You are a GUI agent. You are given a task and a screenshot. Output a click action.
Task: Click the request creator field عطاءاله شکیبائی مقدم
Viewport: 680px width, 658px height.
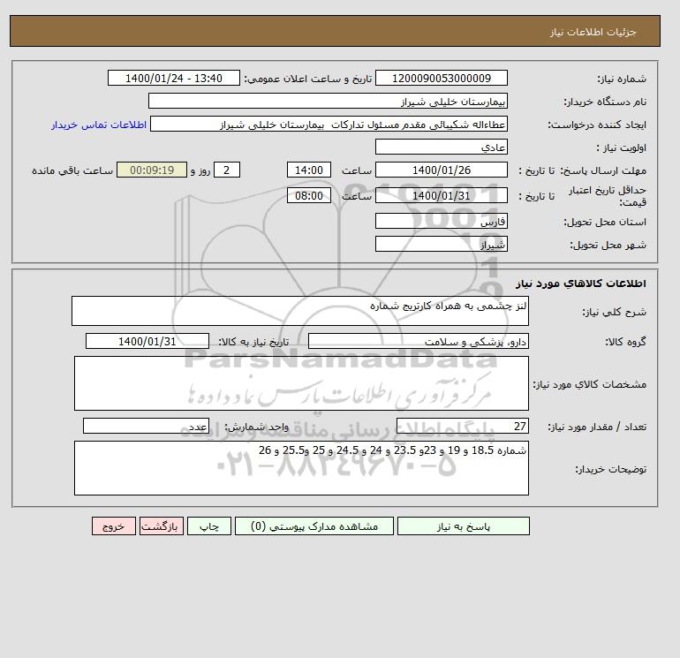pos(329,124)
